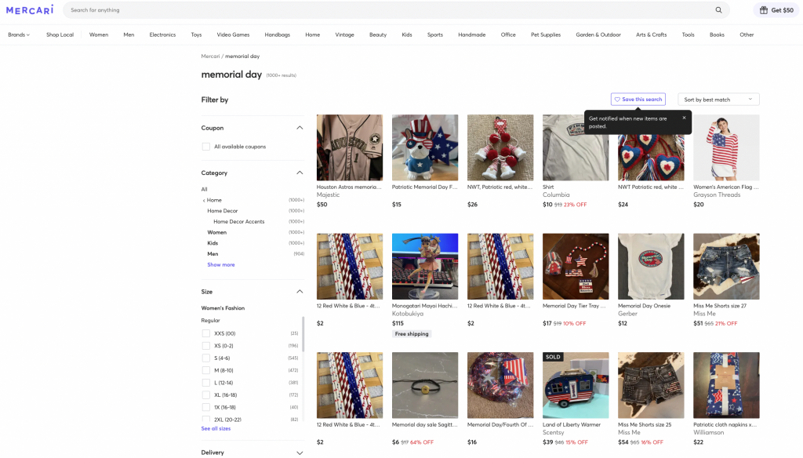803x458 pixels.
Task: Click the Get $50 button
Action: point(776,9)
